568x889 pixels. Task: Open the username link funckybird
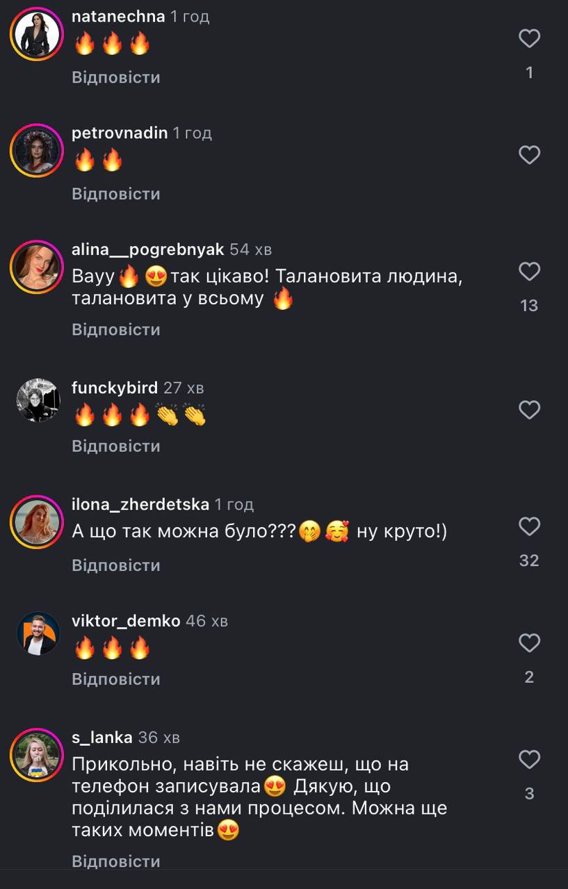pyautogui.click(x=115, y=388)
